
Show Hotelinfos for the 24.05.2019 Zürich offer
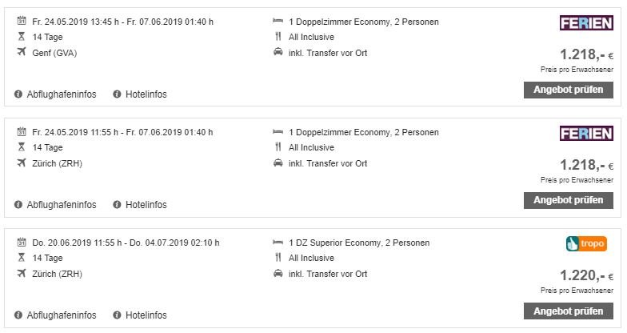(146, 205)
